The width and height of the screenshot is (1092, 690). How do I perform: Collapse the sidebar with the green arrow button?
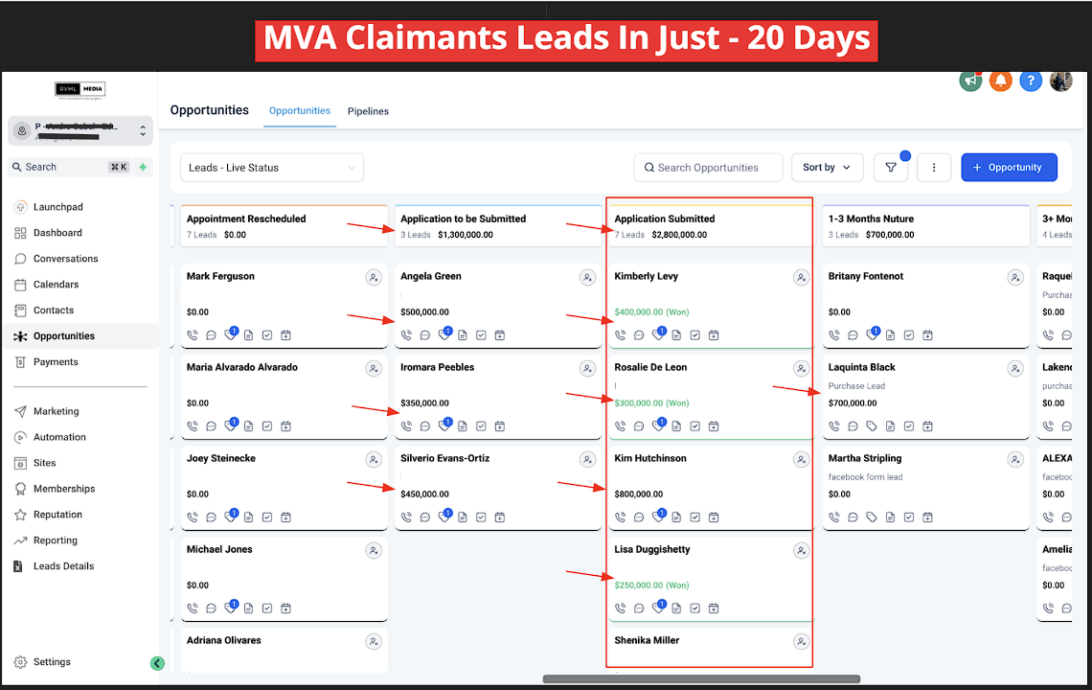pos(157,663)
